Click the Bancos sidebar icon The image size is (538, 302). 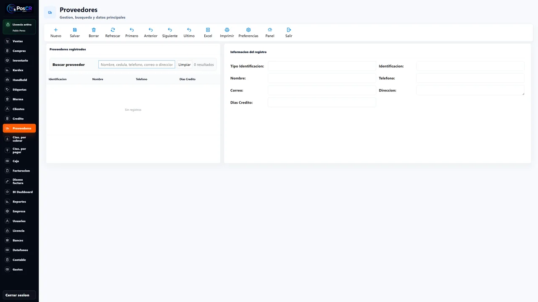point(8,240)
